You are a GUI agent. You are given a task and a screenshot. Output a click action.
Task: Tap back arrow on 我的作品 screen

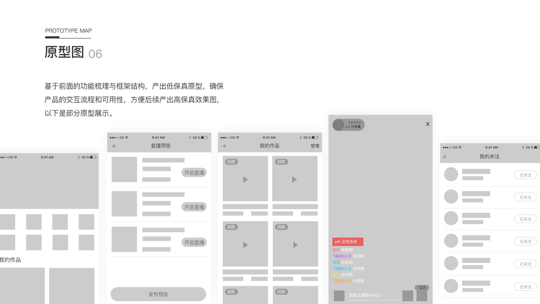[225, 146]
